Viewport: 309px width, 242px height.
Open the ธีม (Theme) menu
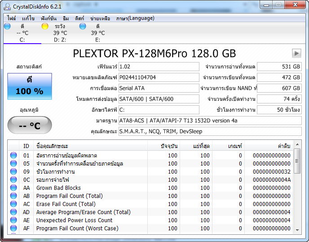pyautogui.click(x=66, y=18)
